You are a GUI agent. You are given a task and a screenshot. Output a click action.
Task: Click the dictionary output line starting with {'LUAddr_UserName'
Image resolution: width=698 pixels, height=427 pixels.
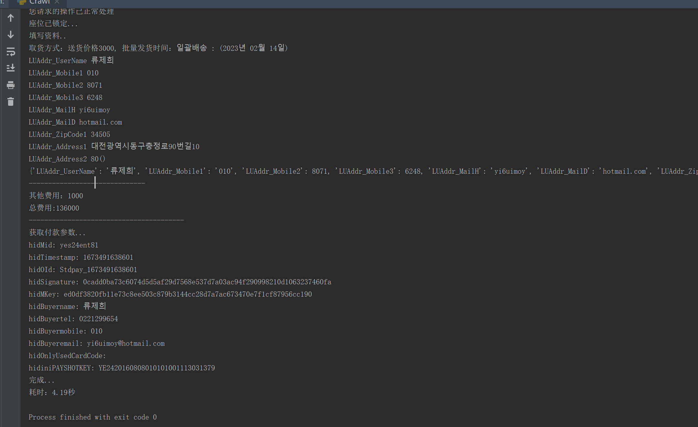[x=363, y=171]
